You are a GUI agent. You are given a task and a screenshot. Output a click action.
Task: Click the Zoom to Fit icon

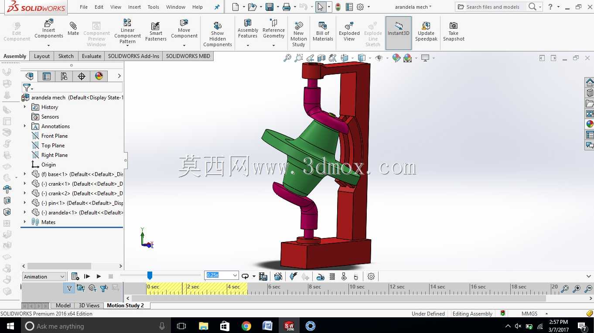287,58
